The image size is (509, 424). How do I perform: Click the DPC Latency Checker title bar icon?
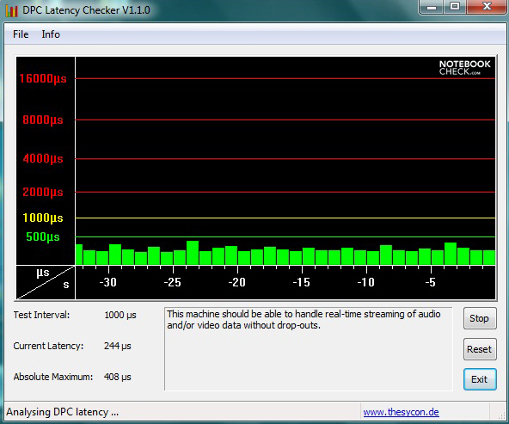(11, 10)
